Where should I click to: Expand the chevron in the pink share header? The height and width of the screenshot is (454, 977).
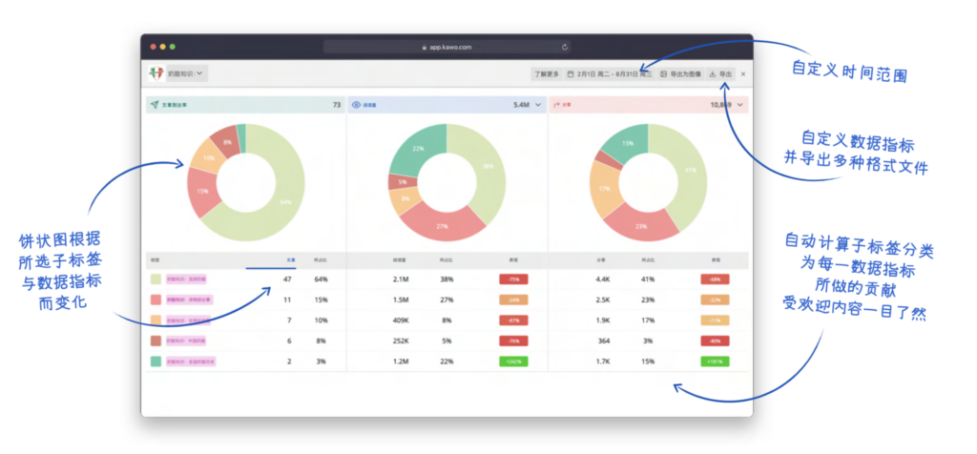point(739,105)
